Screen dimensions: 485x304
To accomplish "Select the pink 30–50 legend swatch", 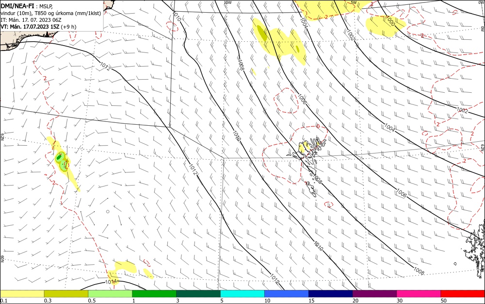I will (x=419, y=294).
